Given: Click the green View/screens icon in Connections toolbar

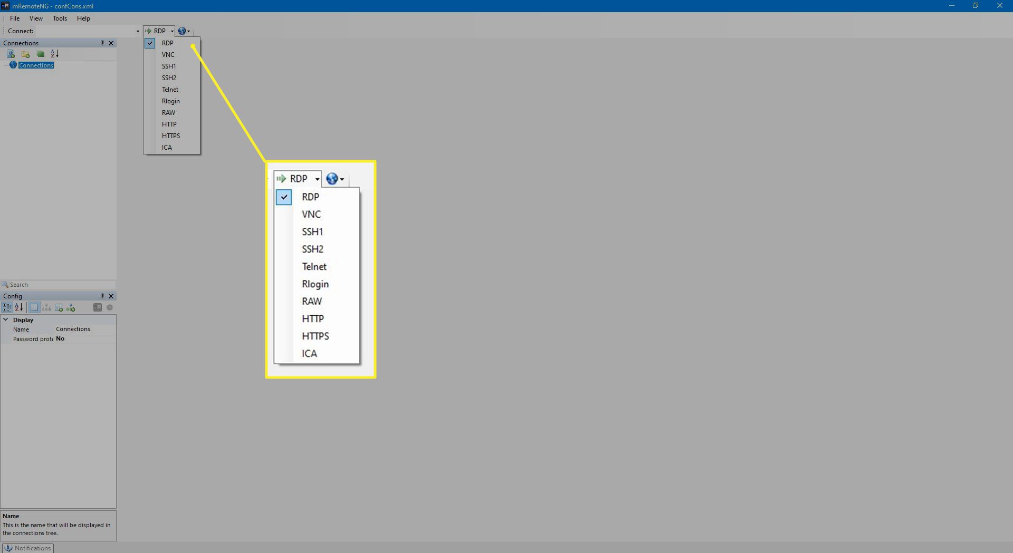Looking at the screenshot, I should coord(40,54).
